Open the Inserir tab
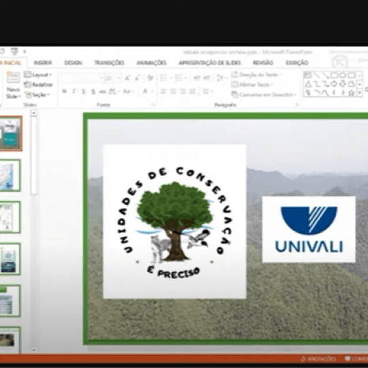This screenshot has height=368, width=368. [43, 63]
